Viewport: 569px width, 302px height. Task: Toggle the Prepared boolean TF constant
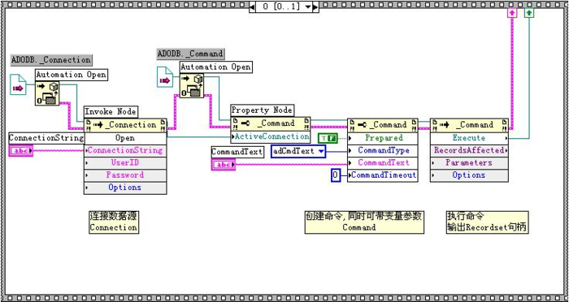[x=328, y=138]
